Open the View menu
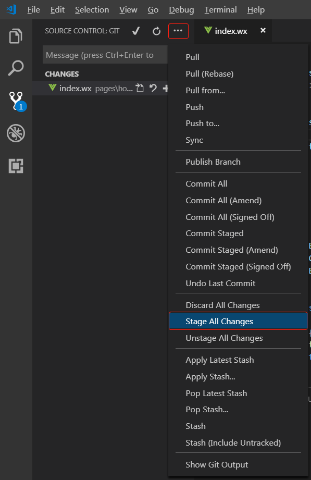 point(128,10)
